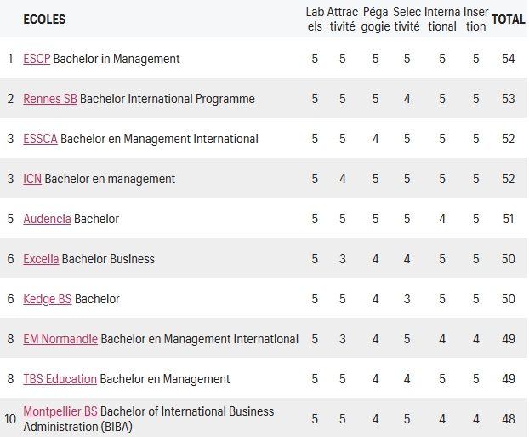529x437 pixels.
Task: Click the Labels column header
Action: tap(315, 20)
